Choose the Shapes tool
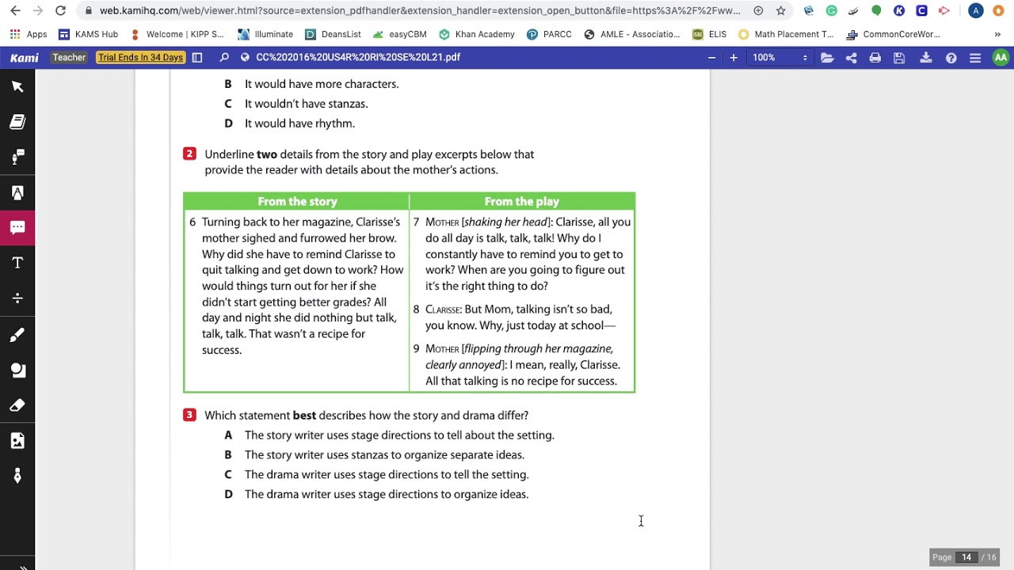1014x570 pixels. [17, 370]
